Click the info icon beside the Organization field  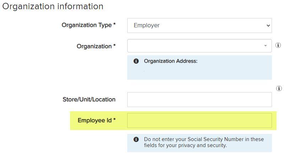tap(278, 46)
